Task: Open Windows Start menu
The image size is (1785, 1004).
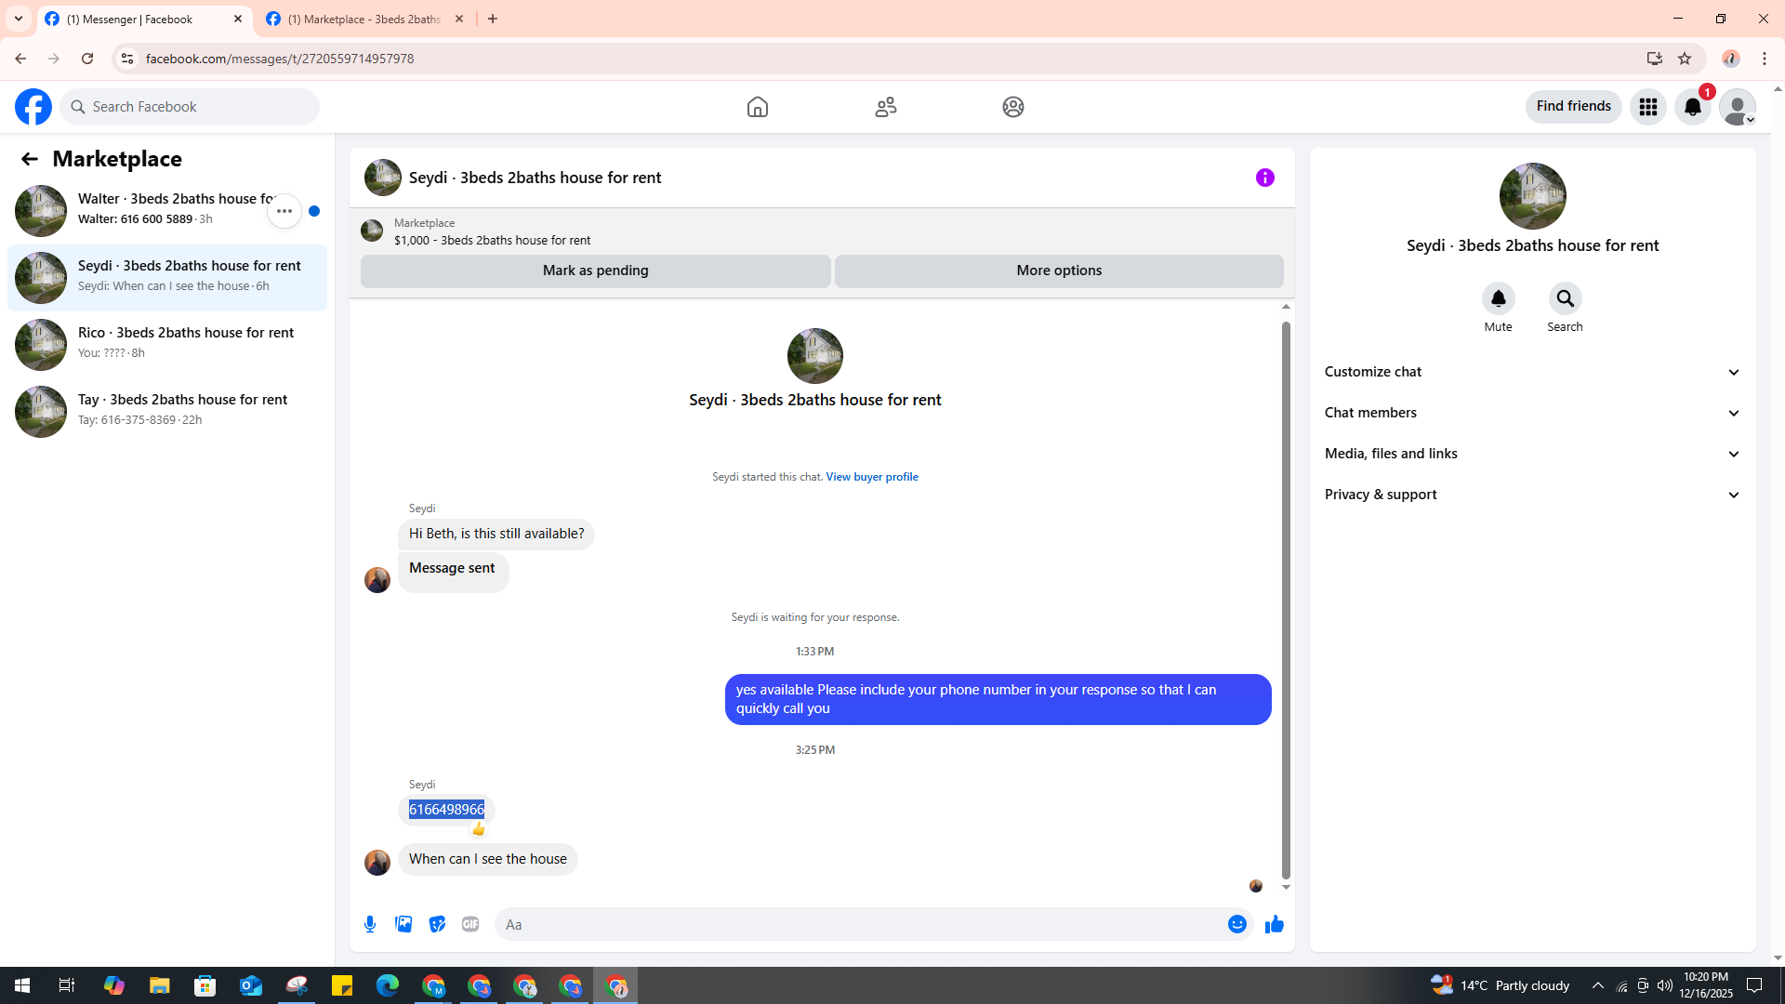Action: point(22,985)
